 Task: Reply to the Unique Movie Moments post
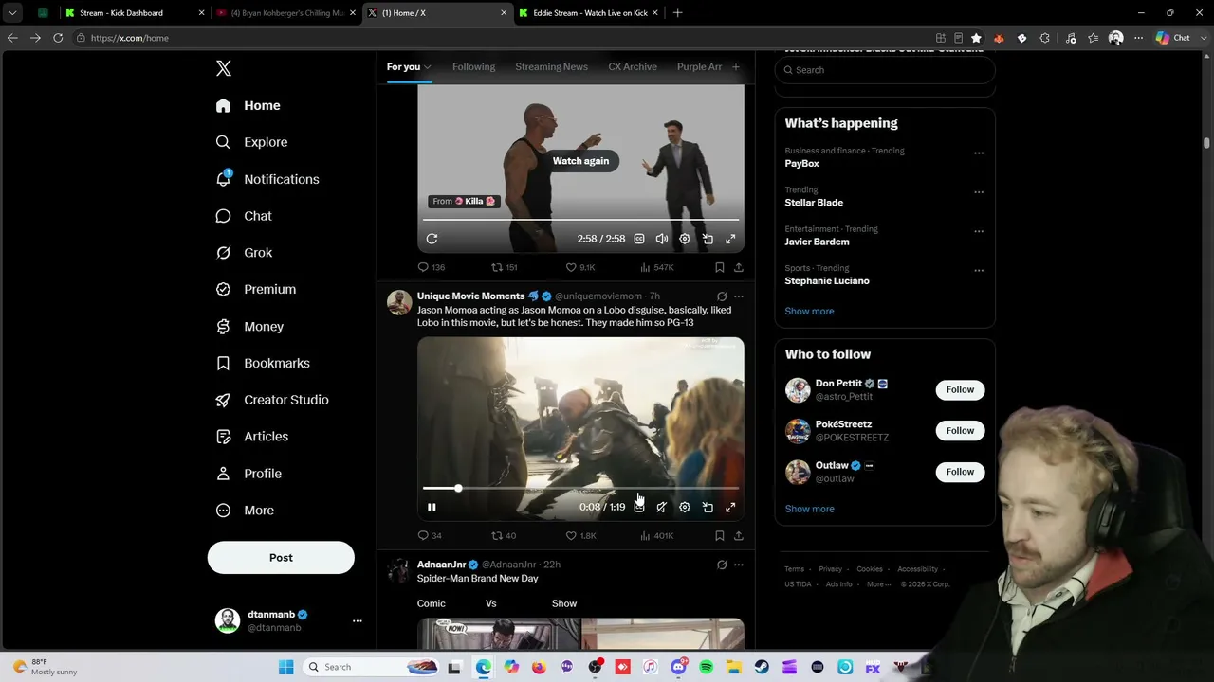click(x=430, y=536)
